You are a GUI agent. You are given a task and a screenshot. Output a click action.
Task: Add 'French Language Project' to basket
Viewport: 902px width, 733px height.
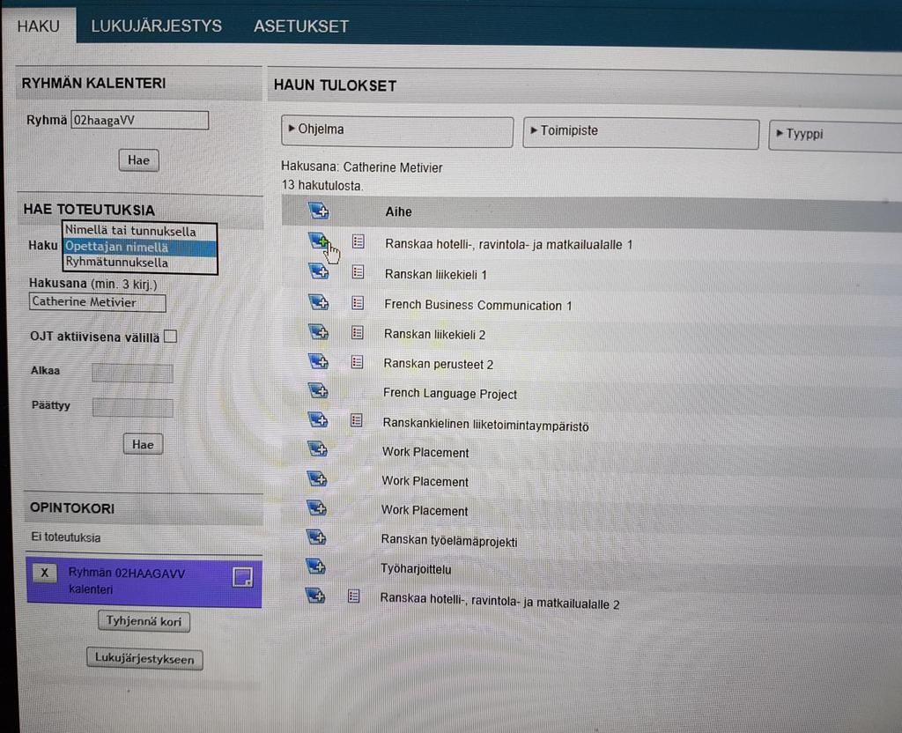pos(317,391)
